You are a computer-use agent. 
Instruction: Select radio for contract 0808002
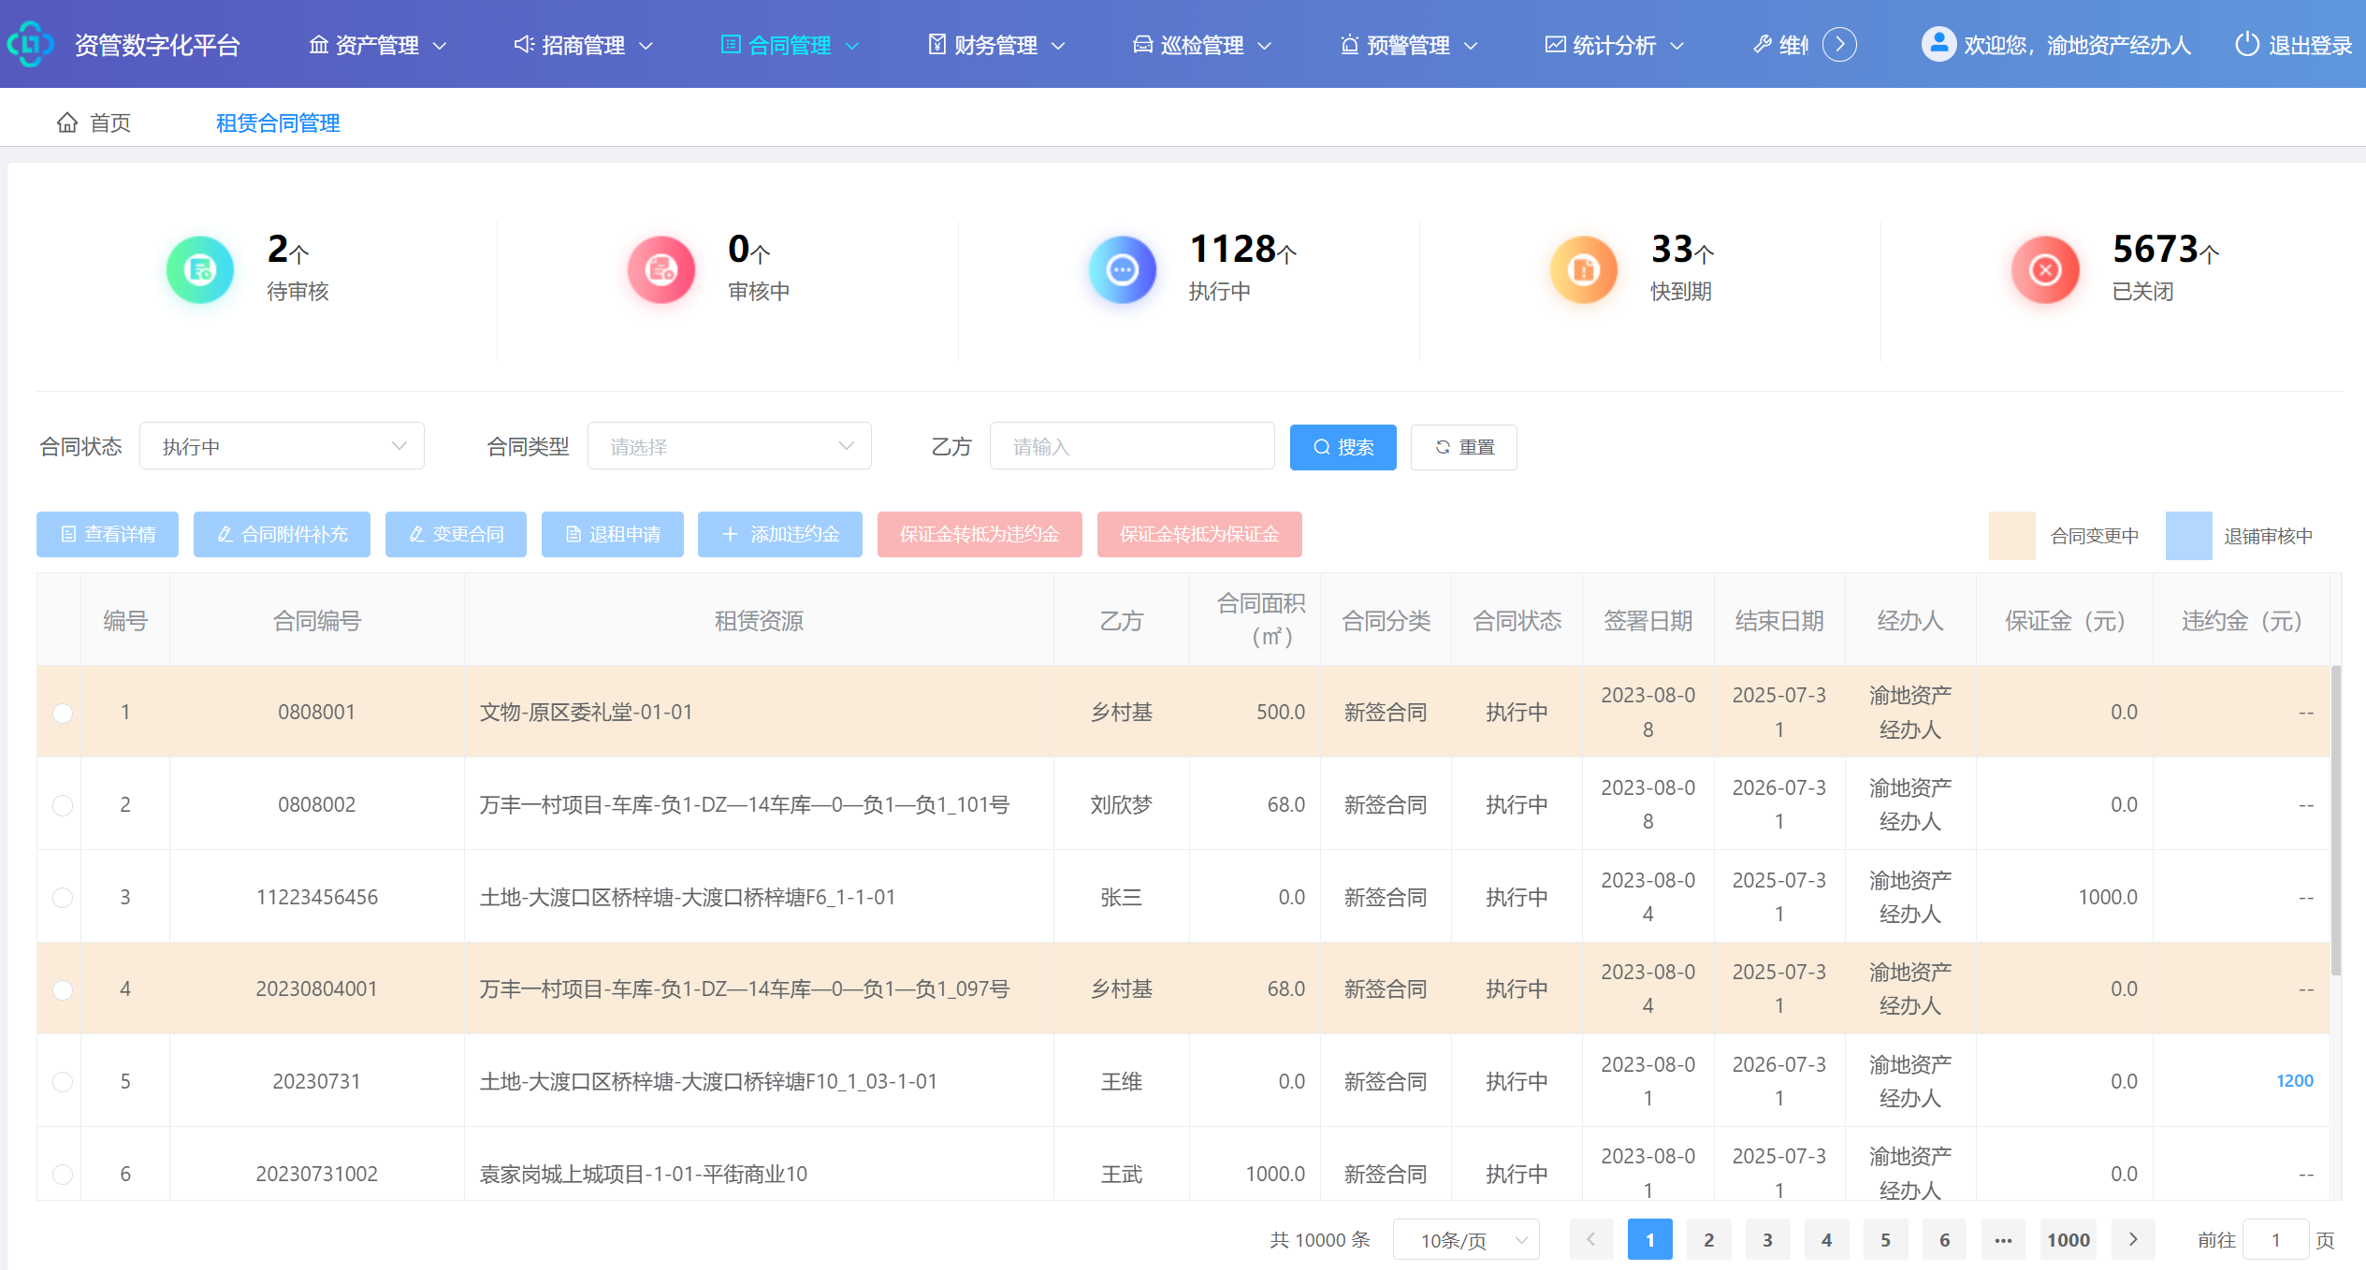pyautogui.click(x=63, y=805)
